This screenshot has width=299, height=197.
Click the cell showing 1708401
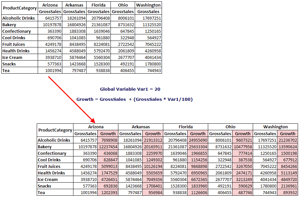coord(153,186)
